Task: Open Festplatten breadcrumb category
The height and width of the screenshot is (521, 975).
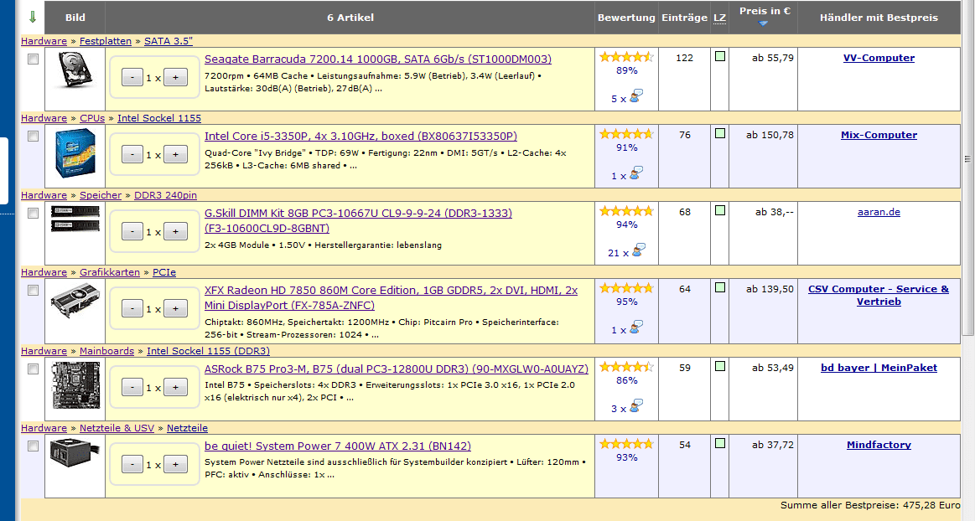Action: [105, 41]
